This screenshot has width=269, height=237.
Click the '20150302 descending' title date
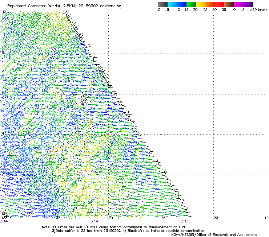[100, 6]
